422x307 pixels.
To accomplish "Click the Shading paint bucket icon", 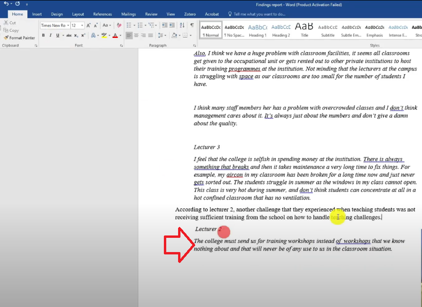I will click(174, 35).
